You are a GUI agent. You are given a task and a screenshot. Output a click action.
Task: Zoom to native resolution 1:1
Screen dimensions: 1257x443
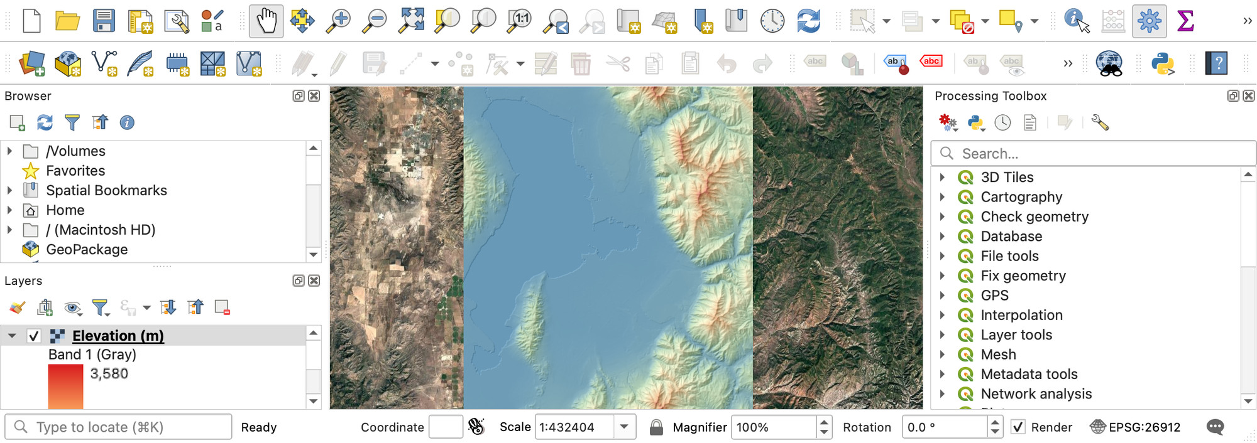click(x=520, y=21)
